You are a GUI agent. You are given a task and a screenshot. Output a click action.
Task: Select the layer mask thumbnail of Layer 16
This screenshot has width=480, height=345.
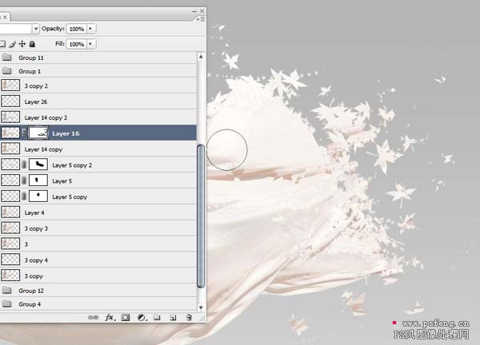pos(38,133)
